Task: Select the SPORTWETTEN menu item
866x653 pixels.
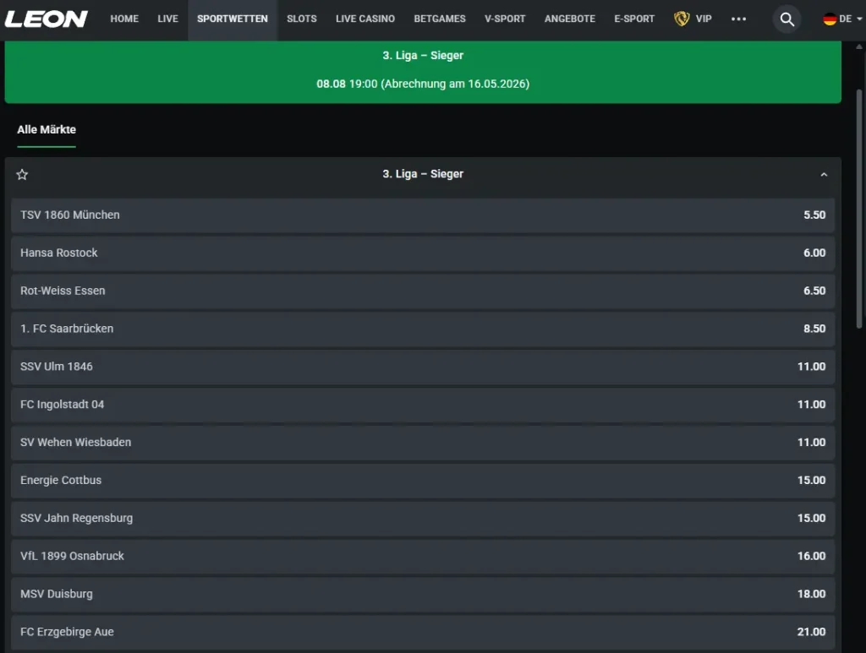Action: 233,19
